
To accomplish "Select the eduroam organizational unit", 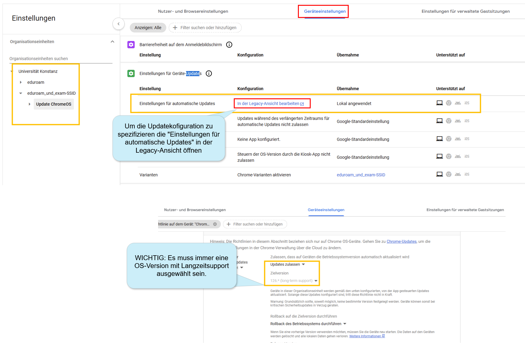I will (36, 82).
